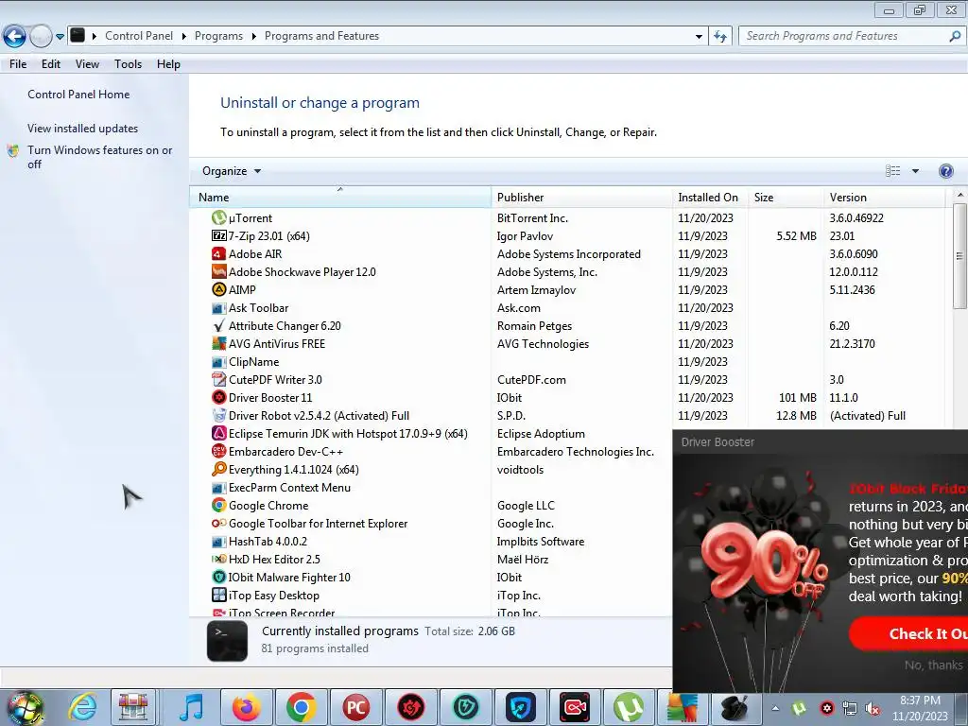Open the recent pages dropdown arrow
The width and height of the screenshot is (968, 726).
[x=60, y=37]
